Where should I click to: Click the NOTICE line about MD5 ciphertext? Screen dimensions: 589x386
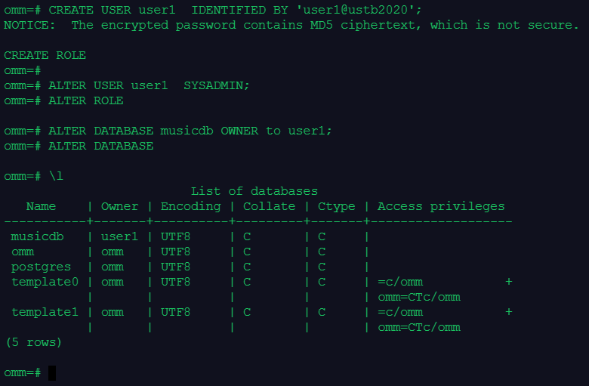(x=291, y=25)
